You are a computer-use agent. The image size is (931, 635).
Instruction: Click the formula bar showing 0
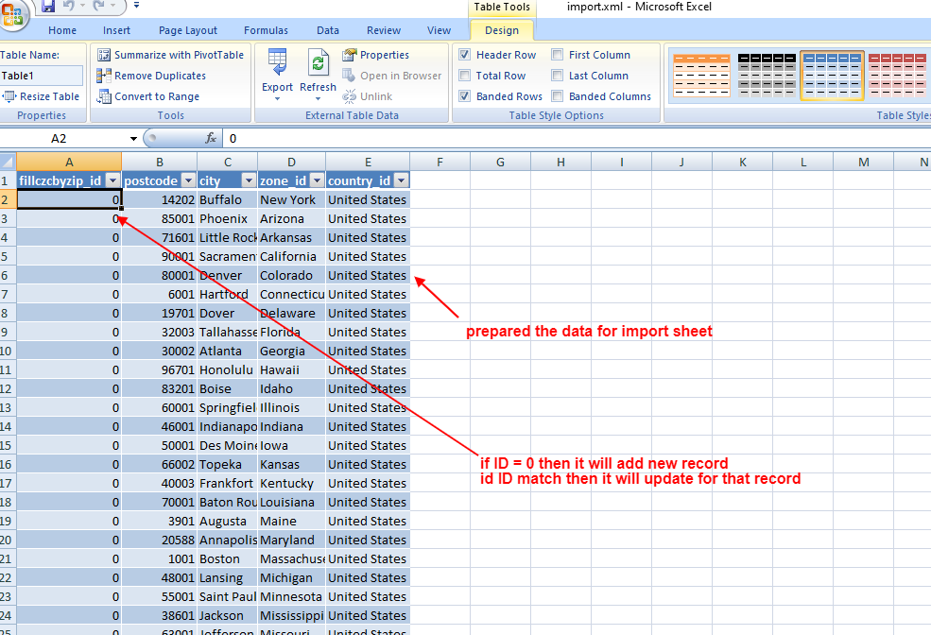(576, 138)
